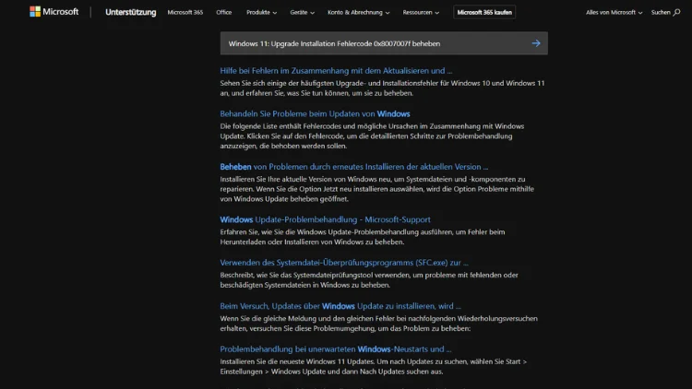Click Microsoft 365 kaufen button

click(x=484, y=12)
